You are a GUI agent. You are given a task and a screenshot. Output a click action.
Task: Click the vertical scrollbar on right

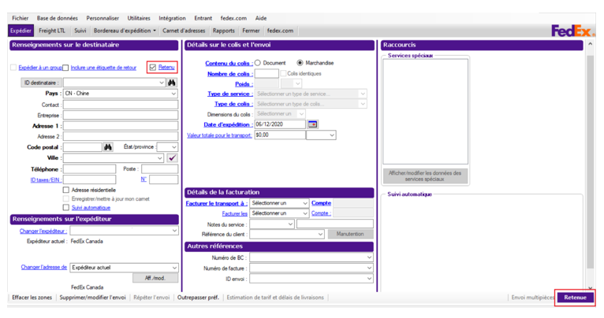590,161
